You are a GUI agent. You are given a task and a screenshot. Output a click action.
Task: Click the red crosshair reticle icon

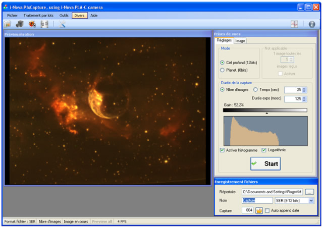coord(294,24)
